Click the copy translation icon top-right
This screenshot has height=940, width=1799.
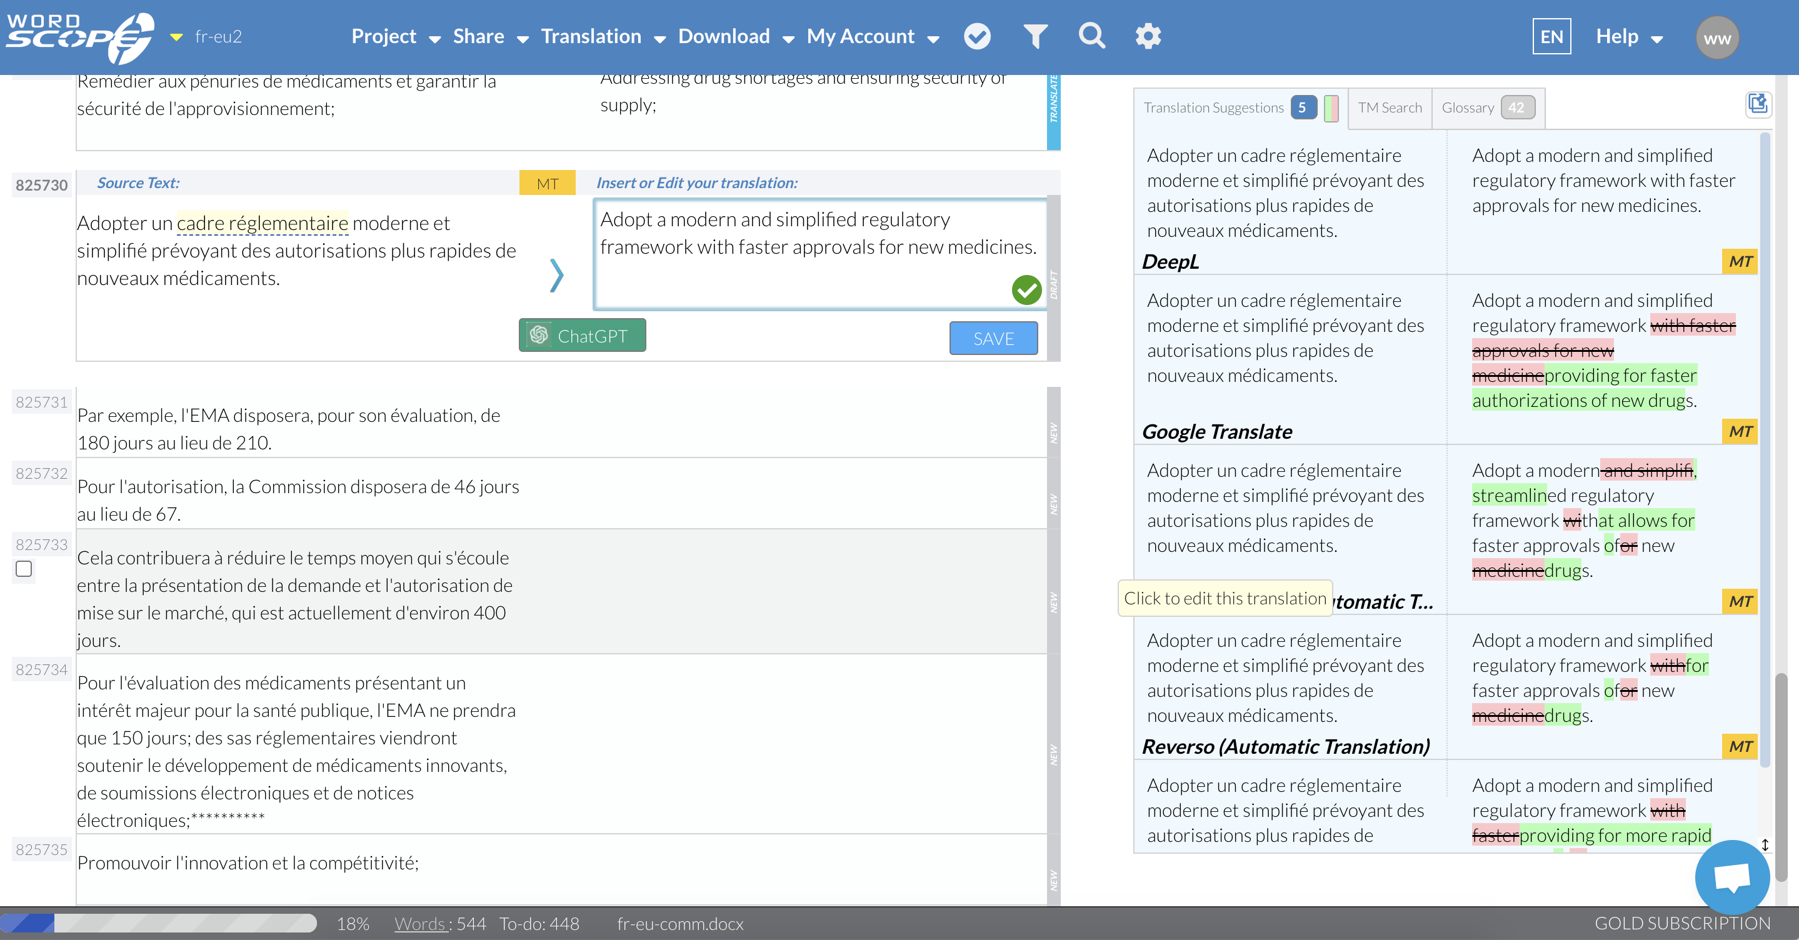(1760, 106)
